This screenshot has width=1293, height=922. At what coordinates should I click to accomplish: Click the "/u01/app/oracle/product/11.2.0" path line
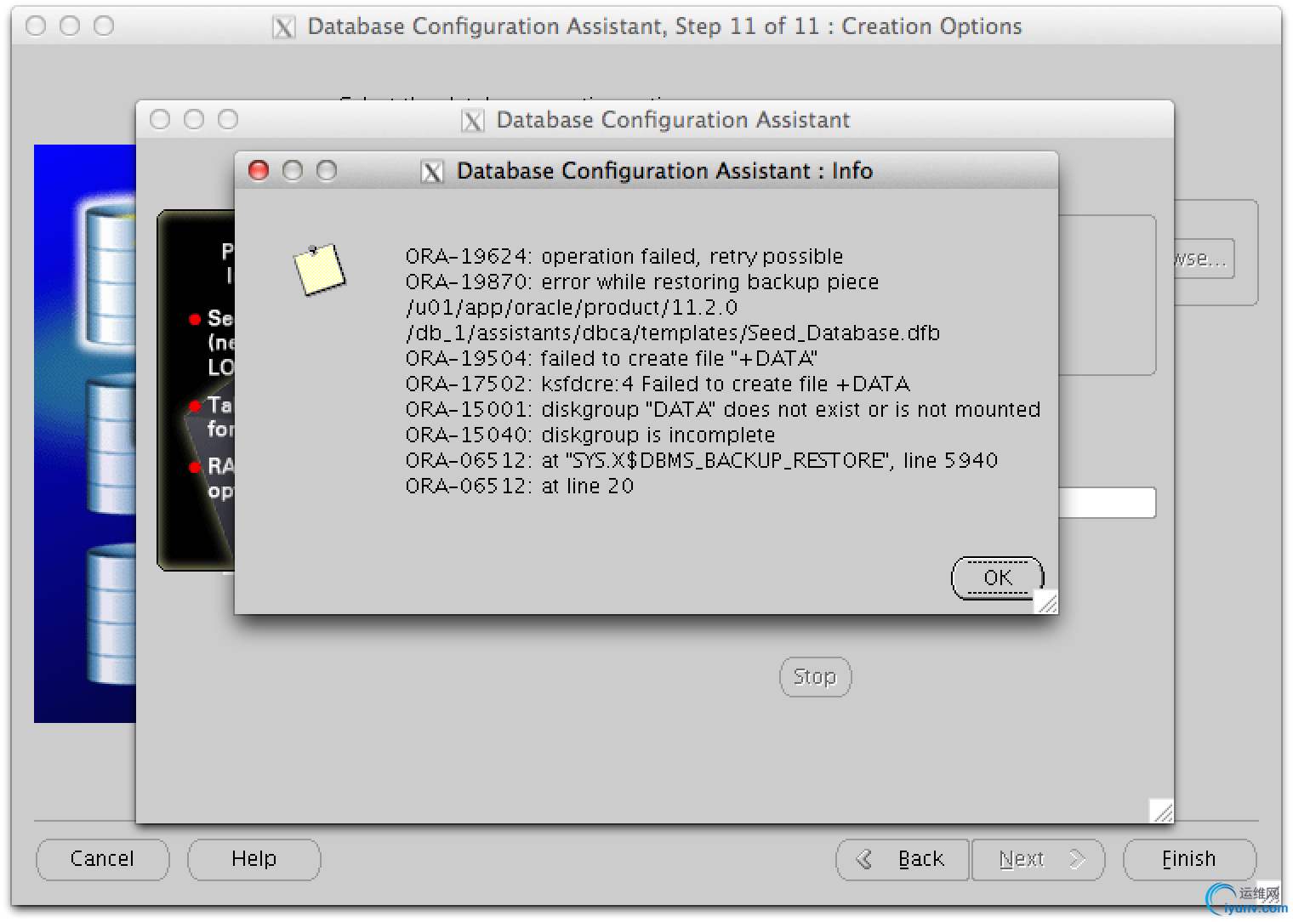point(572,307)
